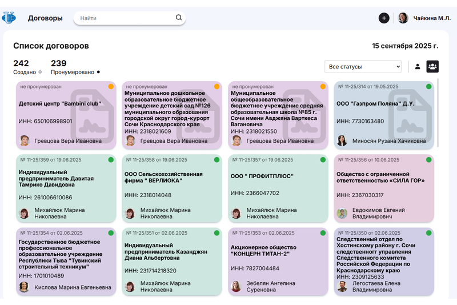457x305 pixels.
Task: Click the Зебелян Ангелина Суреновна name
Action: tap(271, 287)
